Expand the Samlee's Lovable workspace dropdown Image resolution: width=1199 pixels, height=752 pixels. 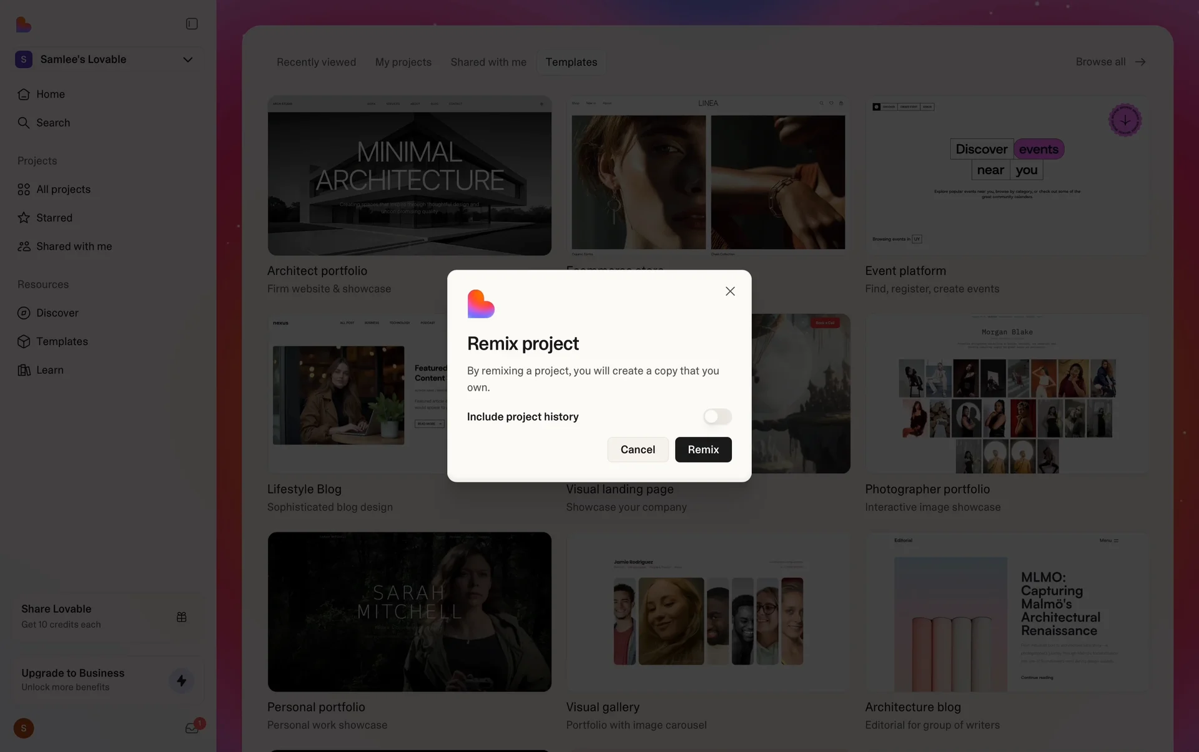tap(187, 59)
